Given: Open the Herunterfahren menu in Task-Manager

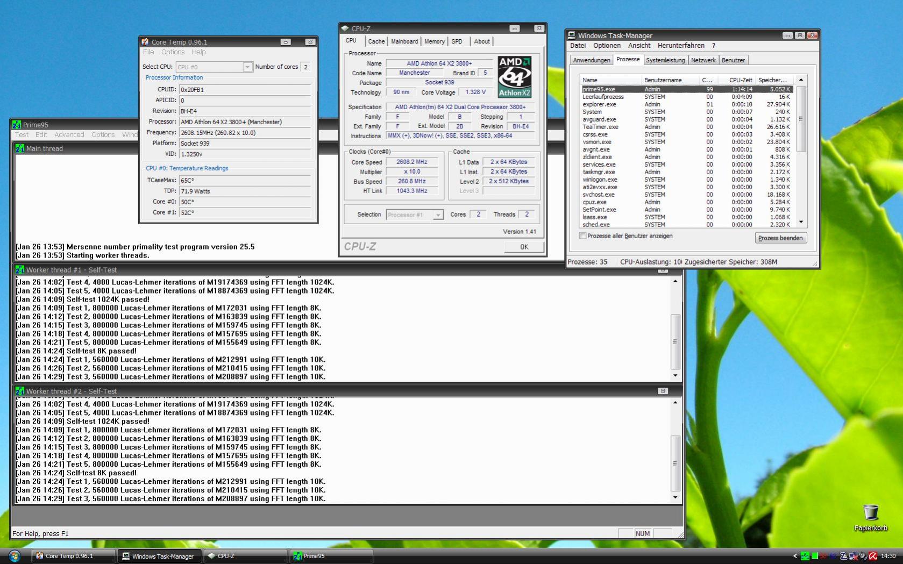Looking at the screenshot, I should [681, 46].
